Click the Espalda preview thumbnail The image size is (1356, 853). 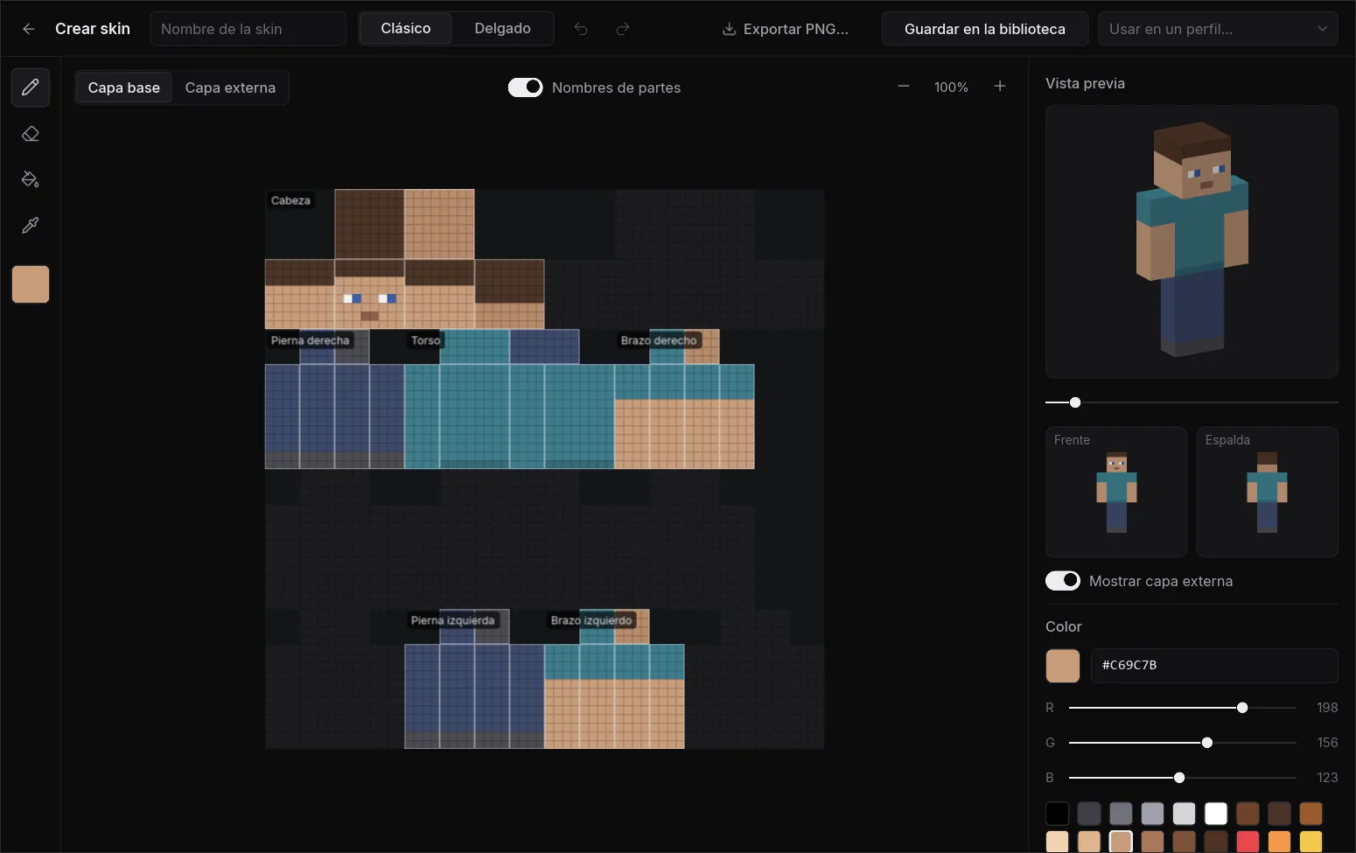click(1267, 492)
